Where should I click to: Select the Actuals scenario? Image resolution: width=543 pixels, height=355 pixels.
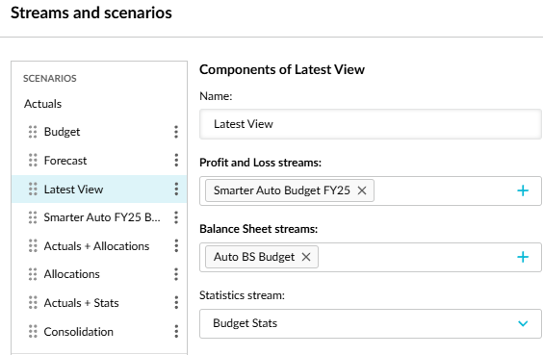[43, 104]
